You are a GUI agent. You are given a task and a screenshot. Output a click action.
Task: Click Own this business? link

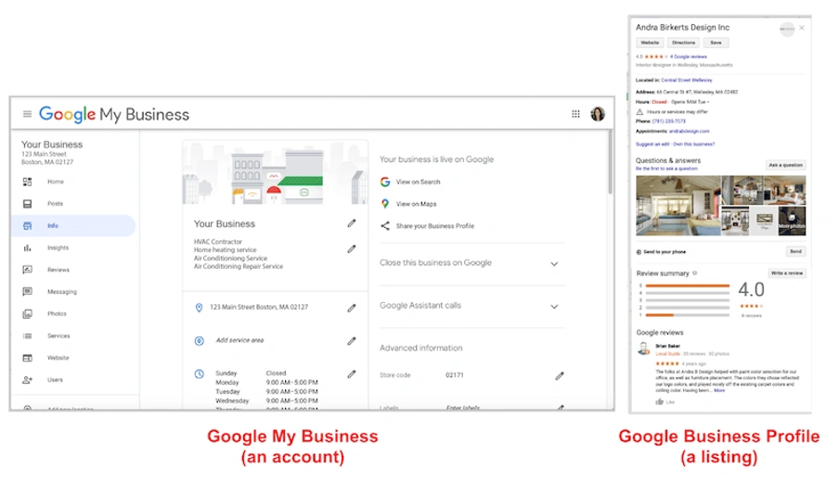(x=694, y=145)
